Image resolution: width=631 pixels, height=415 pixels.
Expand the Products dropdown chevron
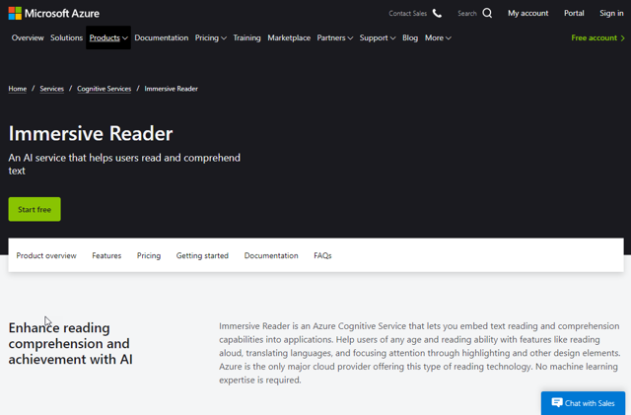coord(125,38)
